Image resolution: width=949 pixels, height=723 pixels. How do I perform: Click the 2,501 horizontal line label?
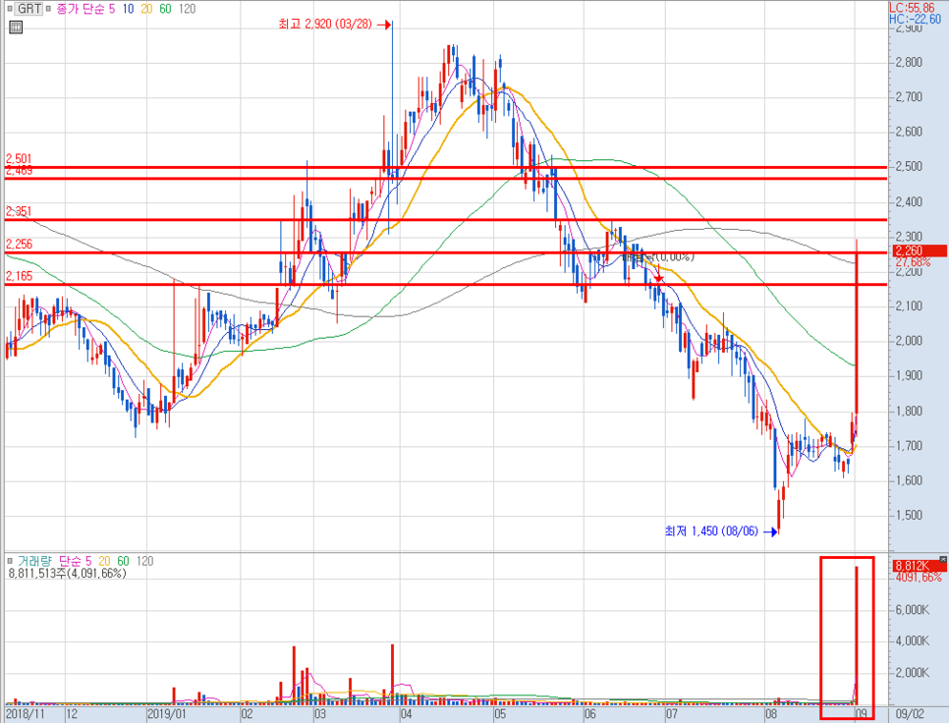coord(19,159)
